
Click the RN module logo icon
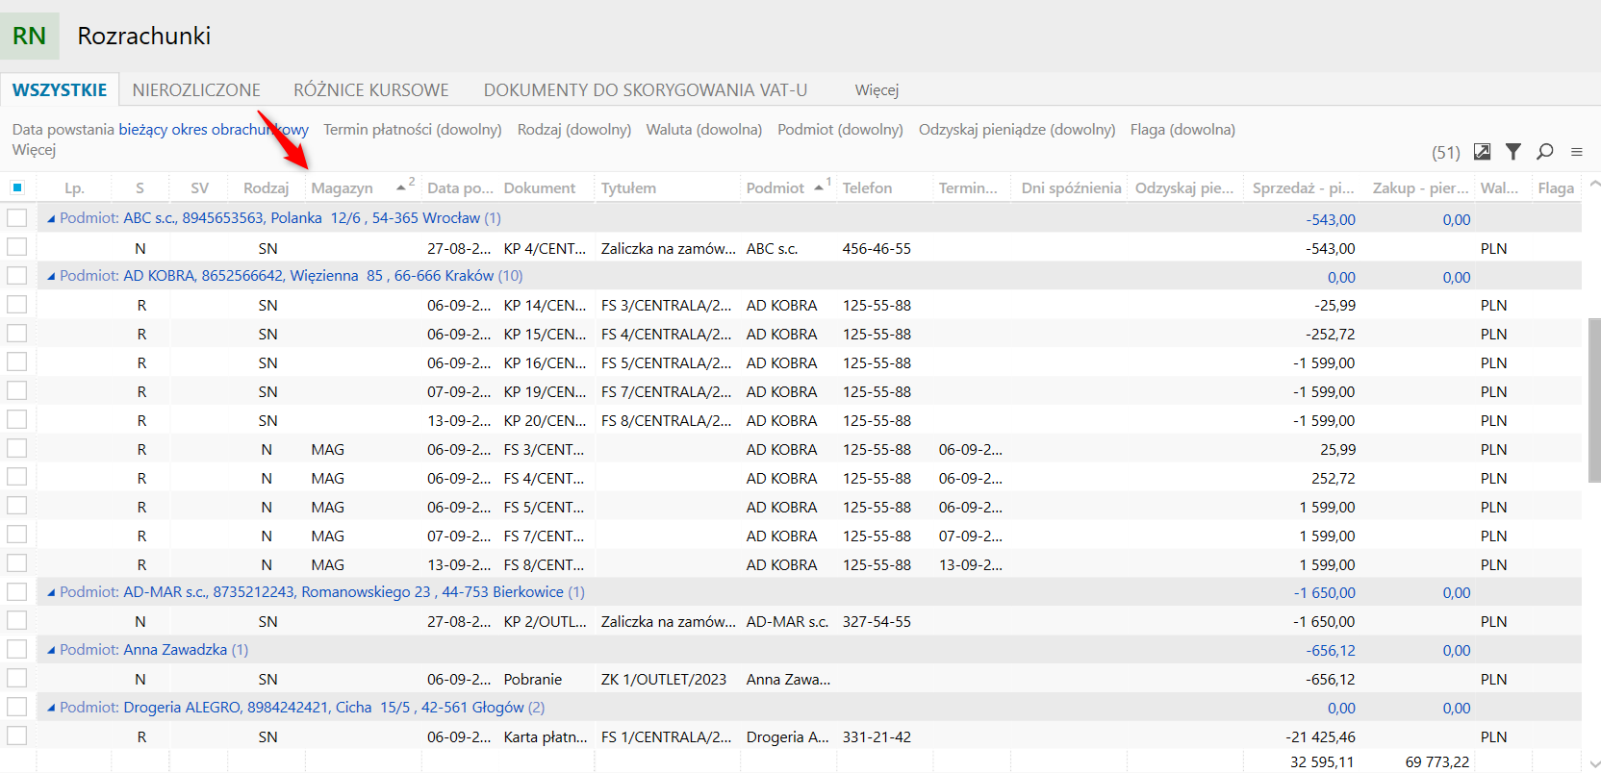[x=30, y=36]
